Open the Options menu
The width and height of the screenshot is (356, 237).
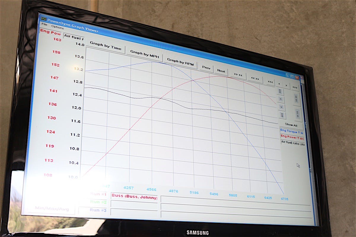(57, 27)
